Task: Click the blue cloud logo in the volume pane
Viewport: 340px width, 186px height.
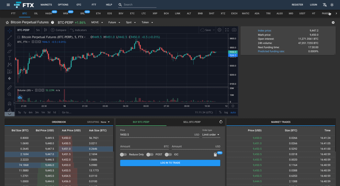Action: (x=20, y=97)
